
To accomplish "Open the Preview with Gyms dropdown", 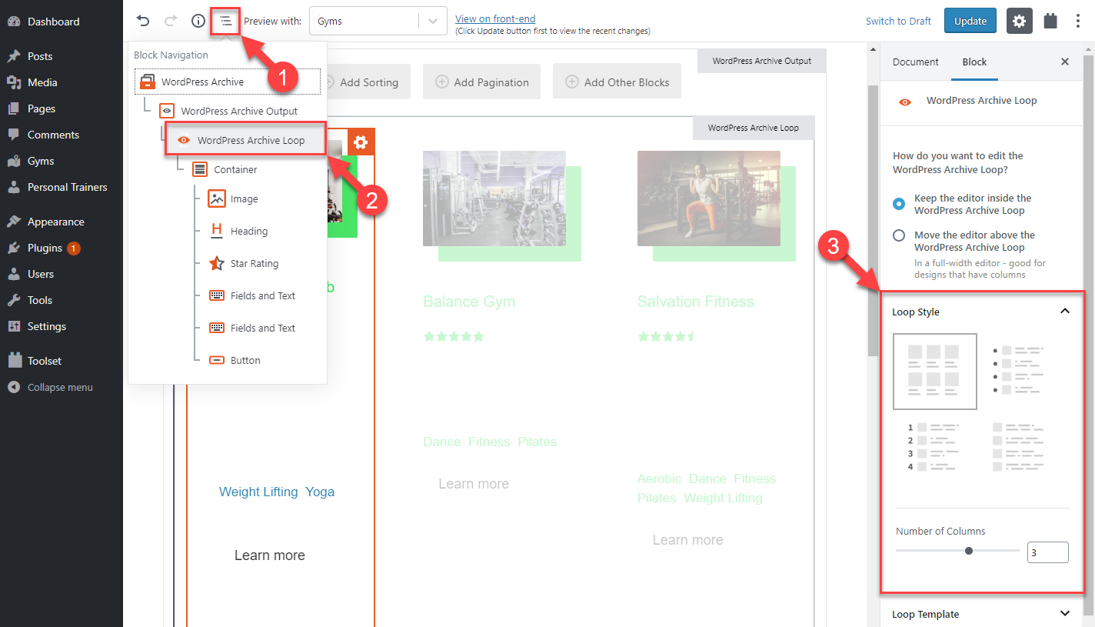I will [x=378, y=21].
